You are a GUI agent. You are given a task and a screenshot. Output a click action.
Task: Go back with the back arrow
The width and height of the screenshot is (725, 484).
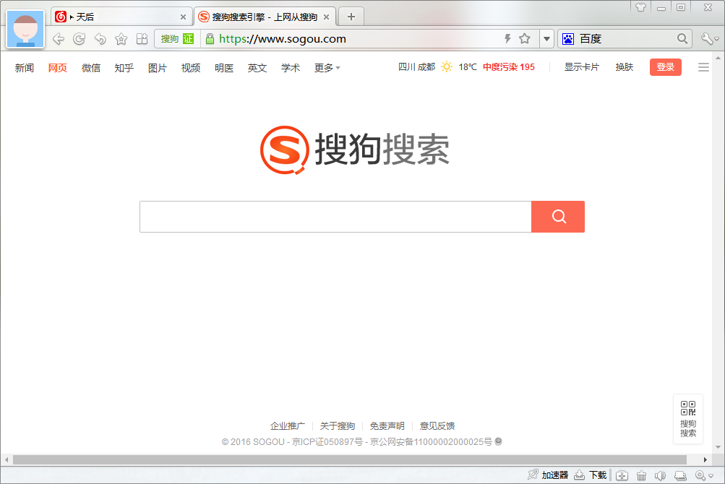(x=59, y=39)
